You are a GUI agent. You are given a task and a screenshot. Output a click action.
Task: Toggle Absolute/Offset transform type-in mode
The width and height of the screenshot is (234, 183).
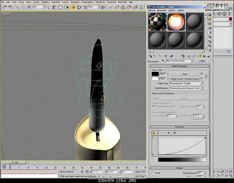click(87, 172)
